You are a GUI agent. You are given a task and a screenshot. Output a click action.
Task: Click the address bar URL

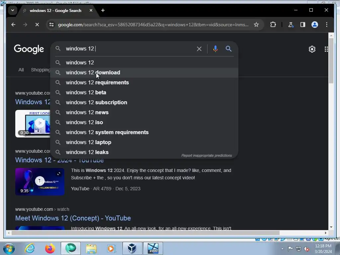153,25
